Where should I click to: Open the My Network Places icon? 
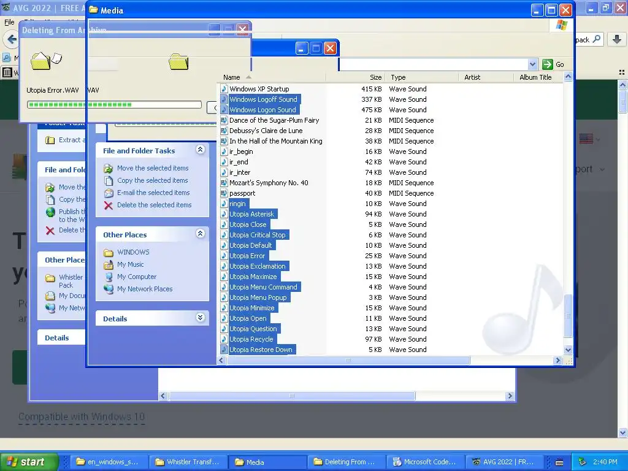coord(108,289)
